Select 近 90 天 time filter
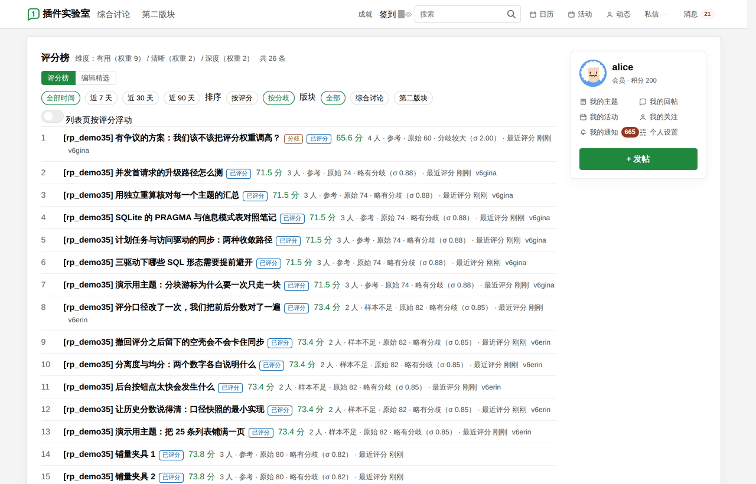Image resolution: width=756 pixels, height=484 pixels. (x=182, y=98)
